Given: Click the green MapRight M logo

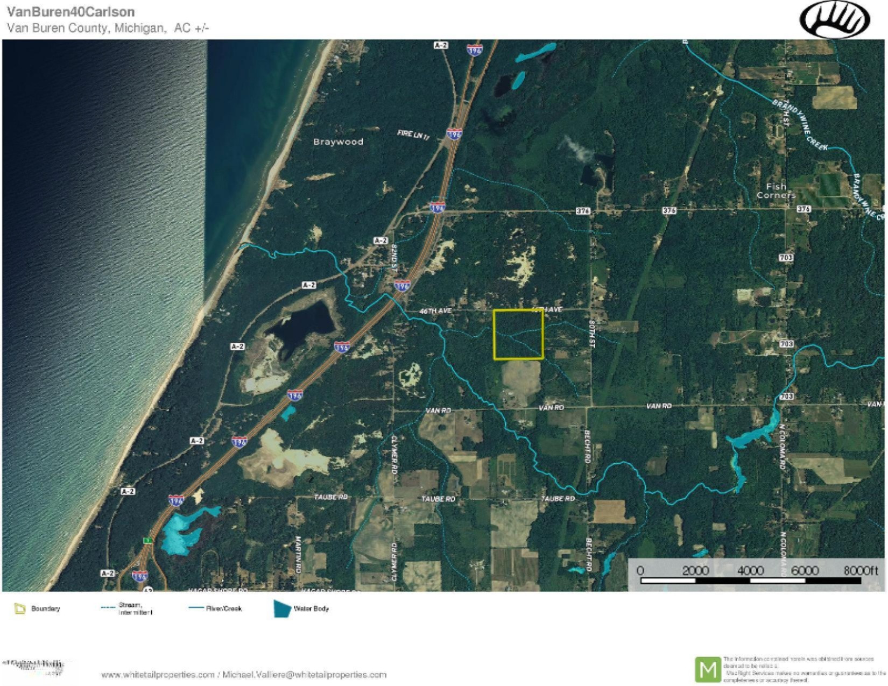Looking at the screenshot, I should pos(708,670).
